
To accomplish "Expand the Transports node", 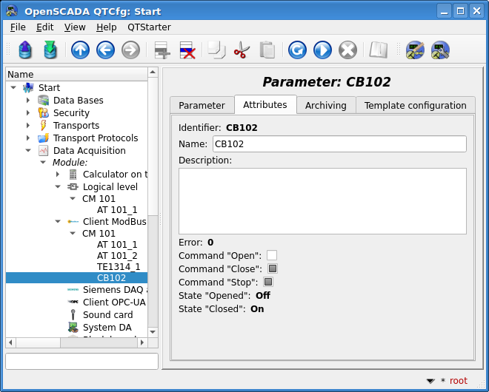I will click(28, 125).
